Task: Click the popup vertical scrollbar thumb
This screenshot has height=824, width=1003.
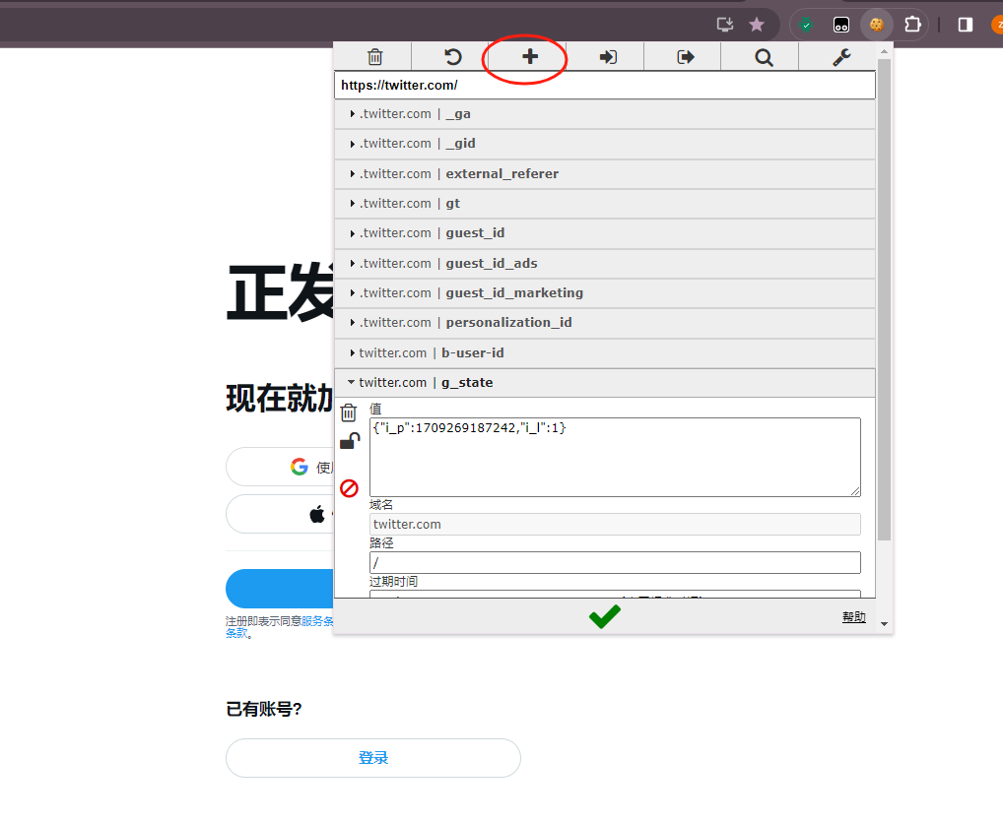Action: point(884,300)
